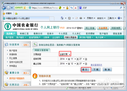This screenshot has height=91, width=127.
Task: Click the browser forward arrow button
Action: coord(8,8)
